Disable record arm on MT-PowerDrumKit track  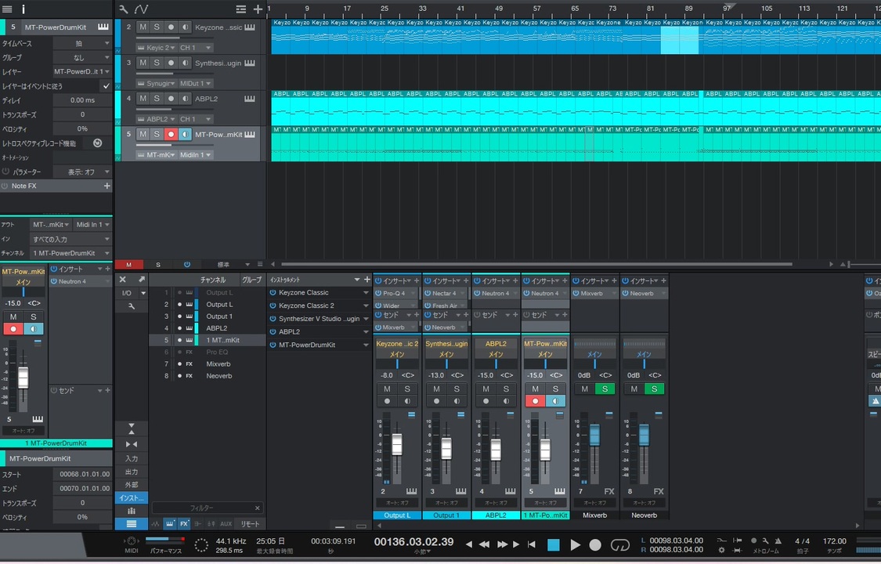(x=171, y=135)
